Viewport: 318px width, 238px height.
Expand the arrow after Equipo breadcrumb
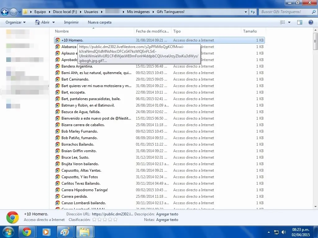tap(49, 12)
